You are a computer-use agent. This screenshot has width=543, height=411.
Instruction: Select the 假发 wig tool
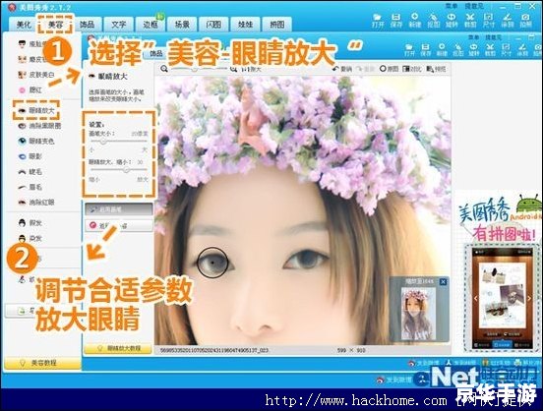[30, 223]
